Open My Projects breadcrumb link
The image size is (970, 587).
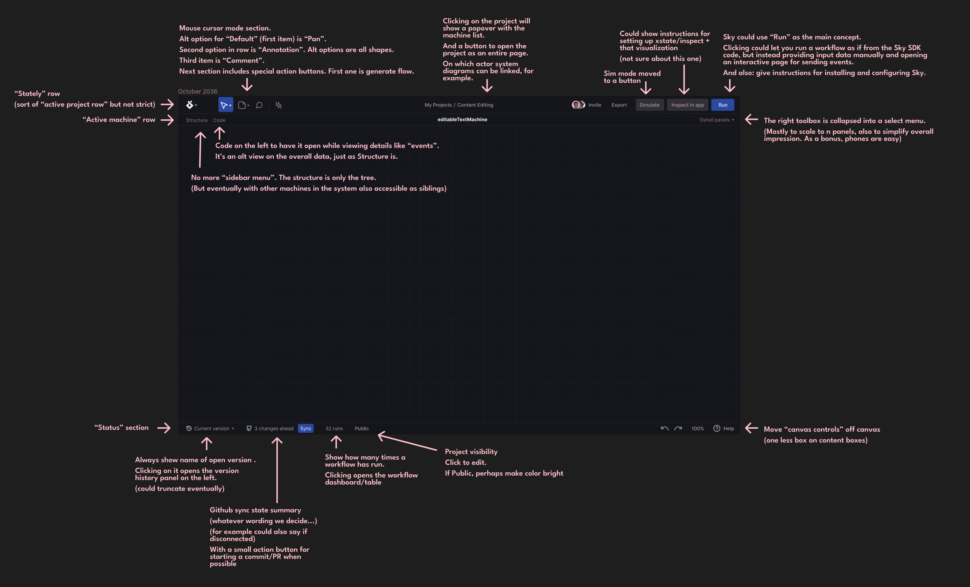[x=438, y=105]
